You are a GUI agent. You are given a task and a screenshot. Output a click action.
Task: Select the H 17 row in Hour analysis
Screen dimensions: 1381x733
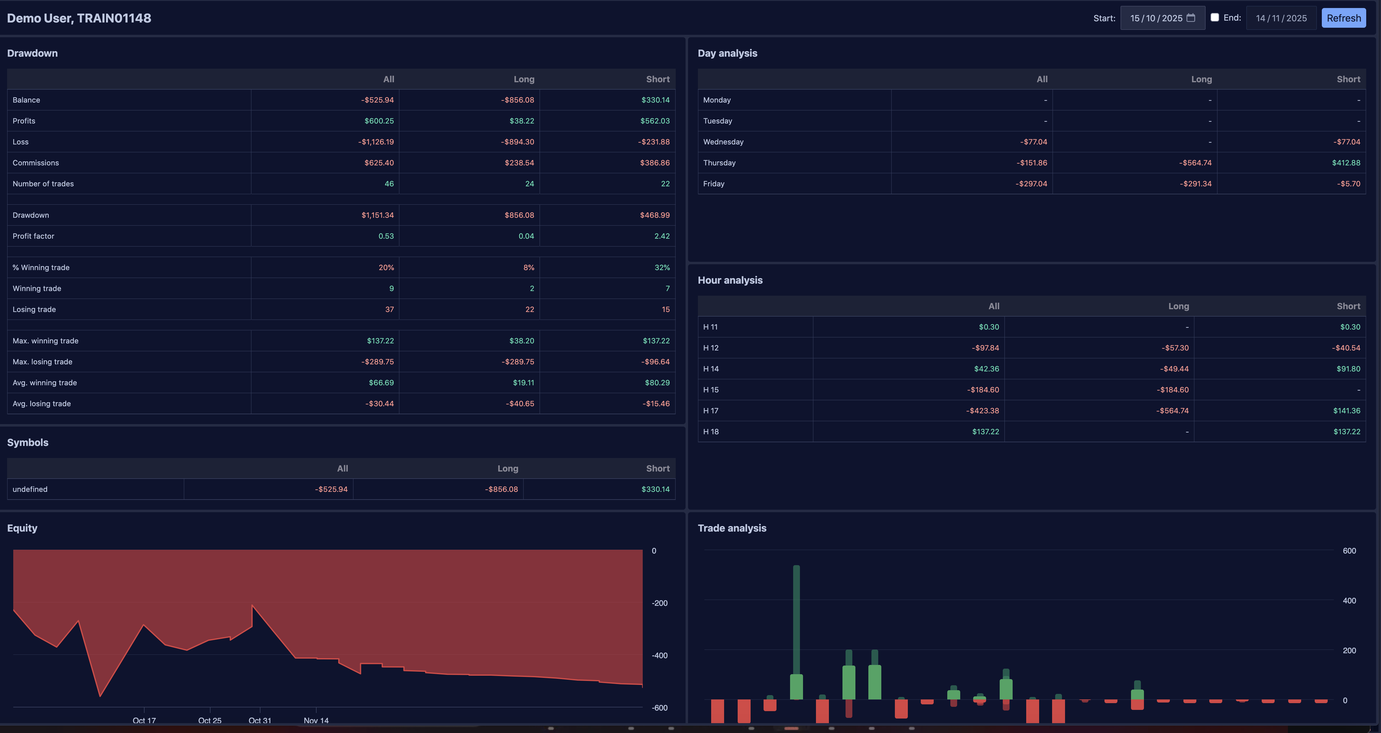tap(711, 411)
